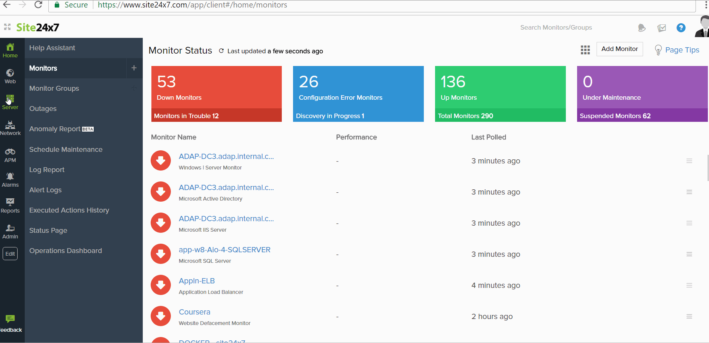Click the browser address bar URL
The width and height of the screenshot is (709, 343).
pos(192,5)
